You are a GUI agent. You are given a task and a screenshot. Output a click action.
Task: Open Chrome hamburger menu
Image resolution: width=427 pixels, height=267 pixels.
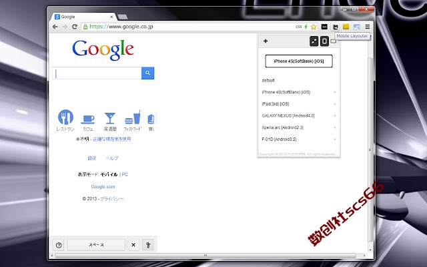(x=368, y=27)
